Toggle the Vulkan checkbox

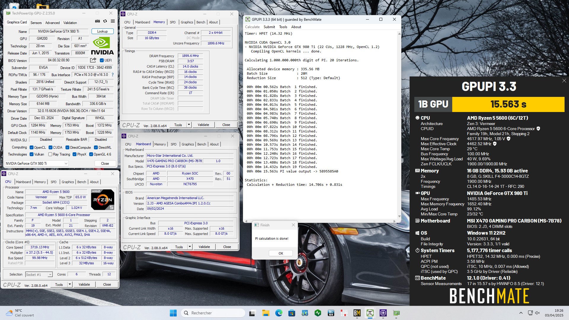pos(31,154)
